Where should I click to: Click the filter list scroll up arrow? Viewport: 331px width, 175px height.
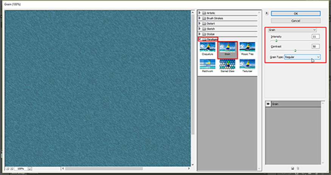(259, 13)
